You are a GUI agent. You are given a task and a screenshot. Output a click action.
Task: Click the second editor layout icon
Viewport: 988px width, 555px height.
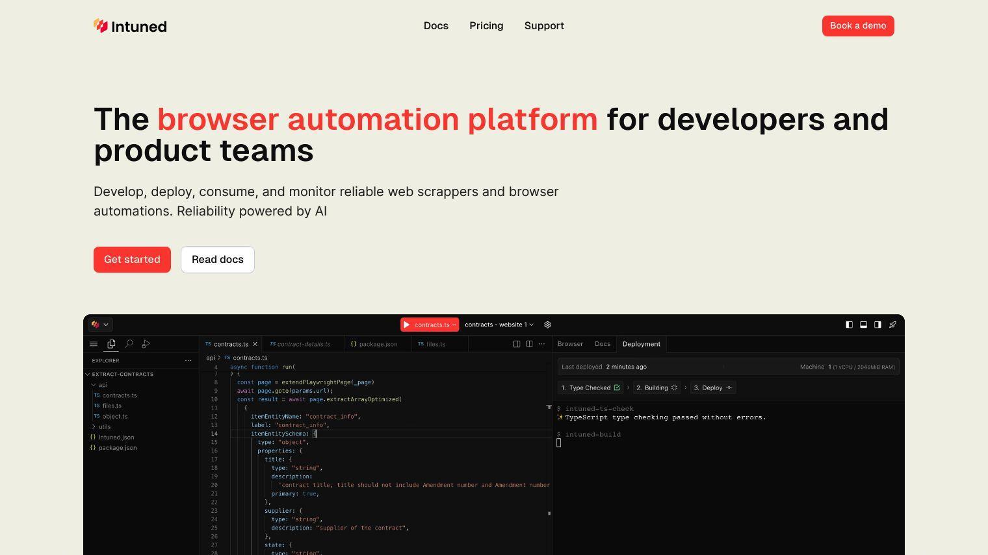tap(529, 344)
